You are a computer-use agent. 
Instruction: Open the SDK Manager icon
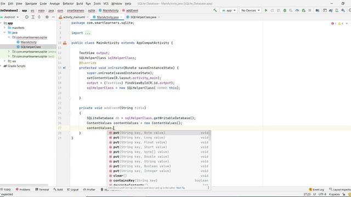pos(343,10)
